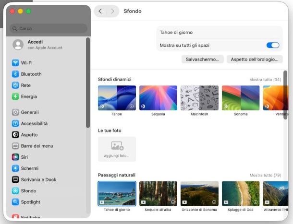Open Bluetooth icon in sidebar
293x224 pixels.
[x=15, y=74]
